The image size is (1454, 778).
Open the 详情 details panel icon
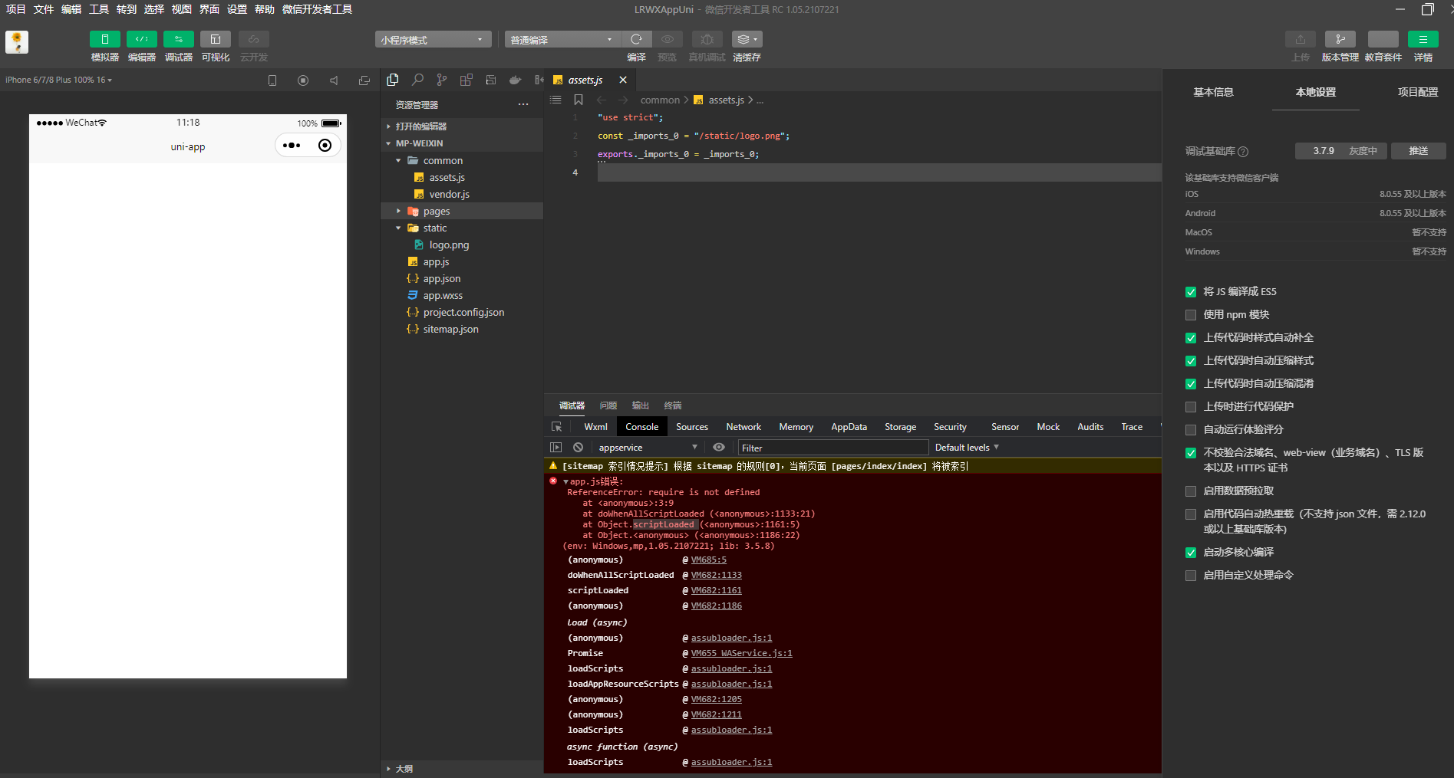coord(1423,39)
